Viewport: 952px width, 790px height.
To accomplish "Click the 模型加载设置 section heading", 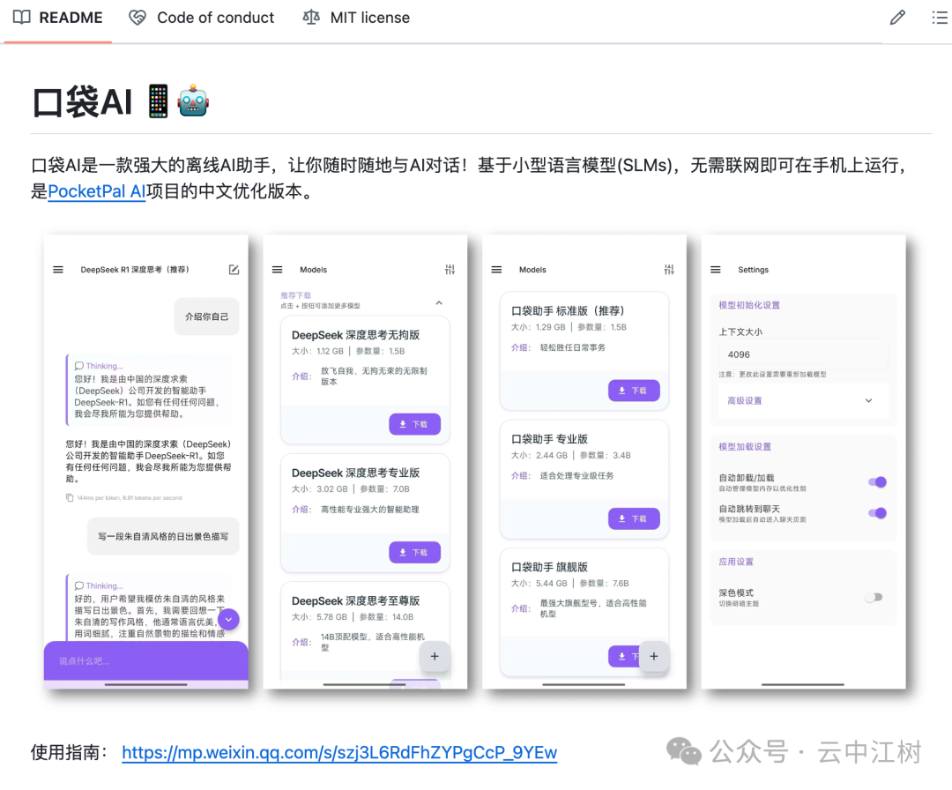I will (745, 447).
